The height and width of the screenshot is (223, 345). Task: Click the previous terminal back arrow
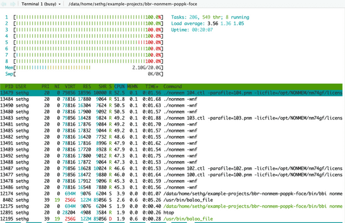tap(4, 4)
